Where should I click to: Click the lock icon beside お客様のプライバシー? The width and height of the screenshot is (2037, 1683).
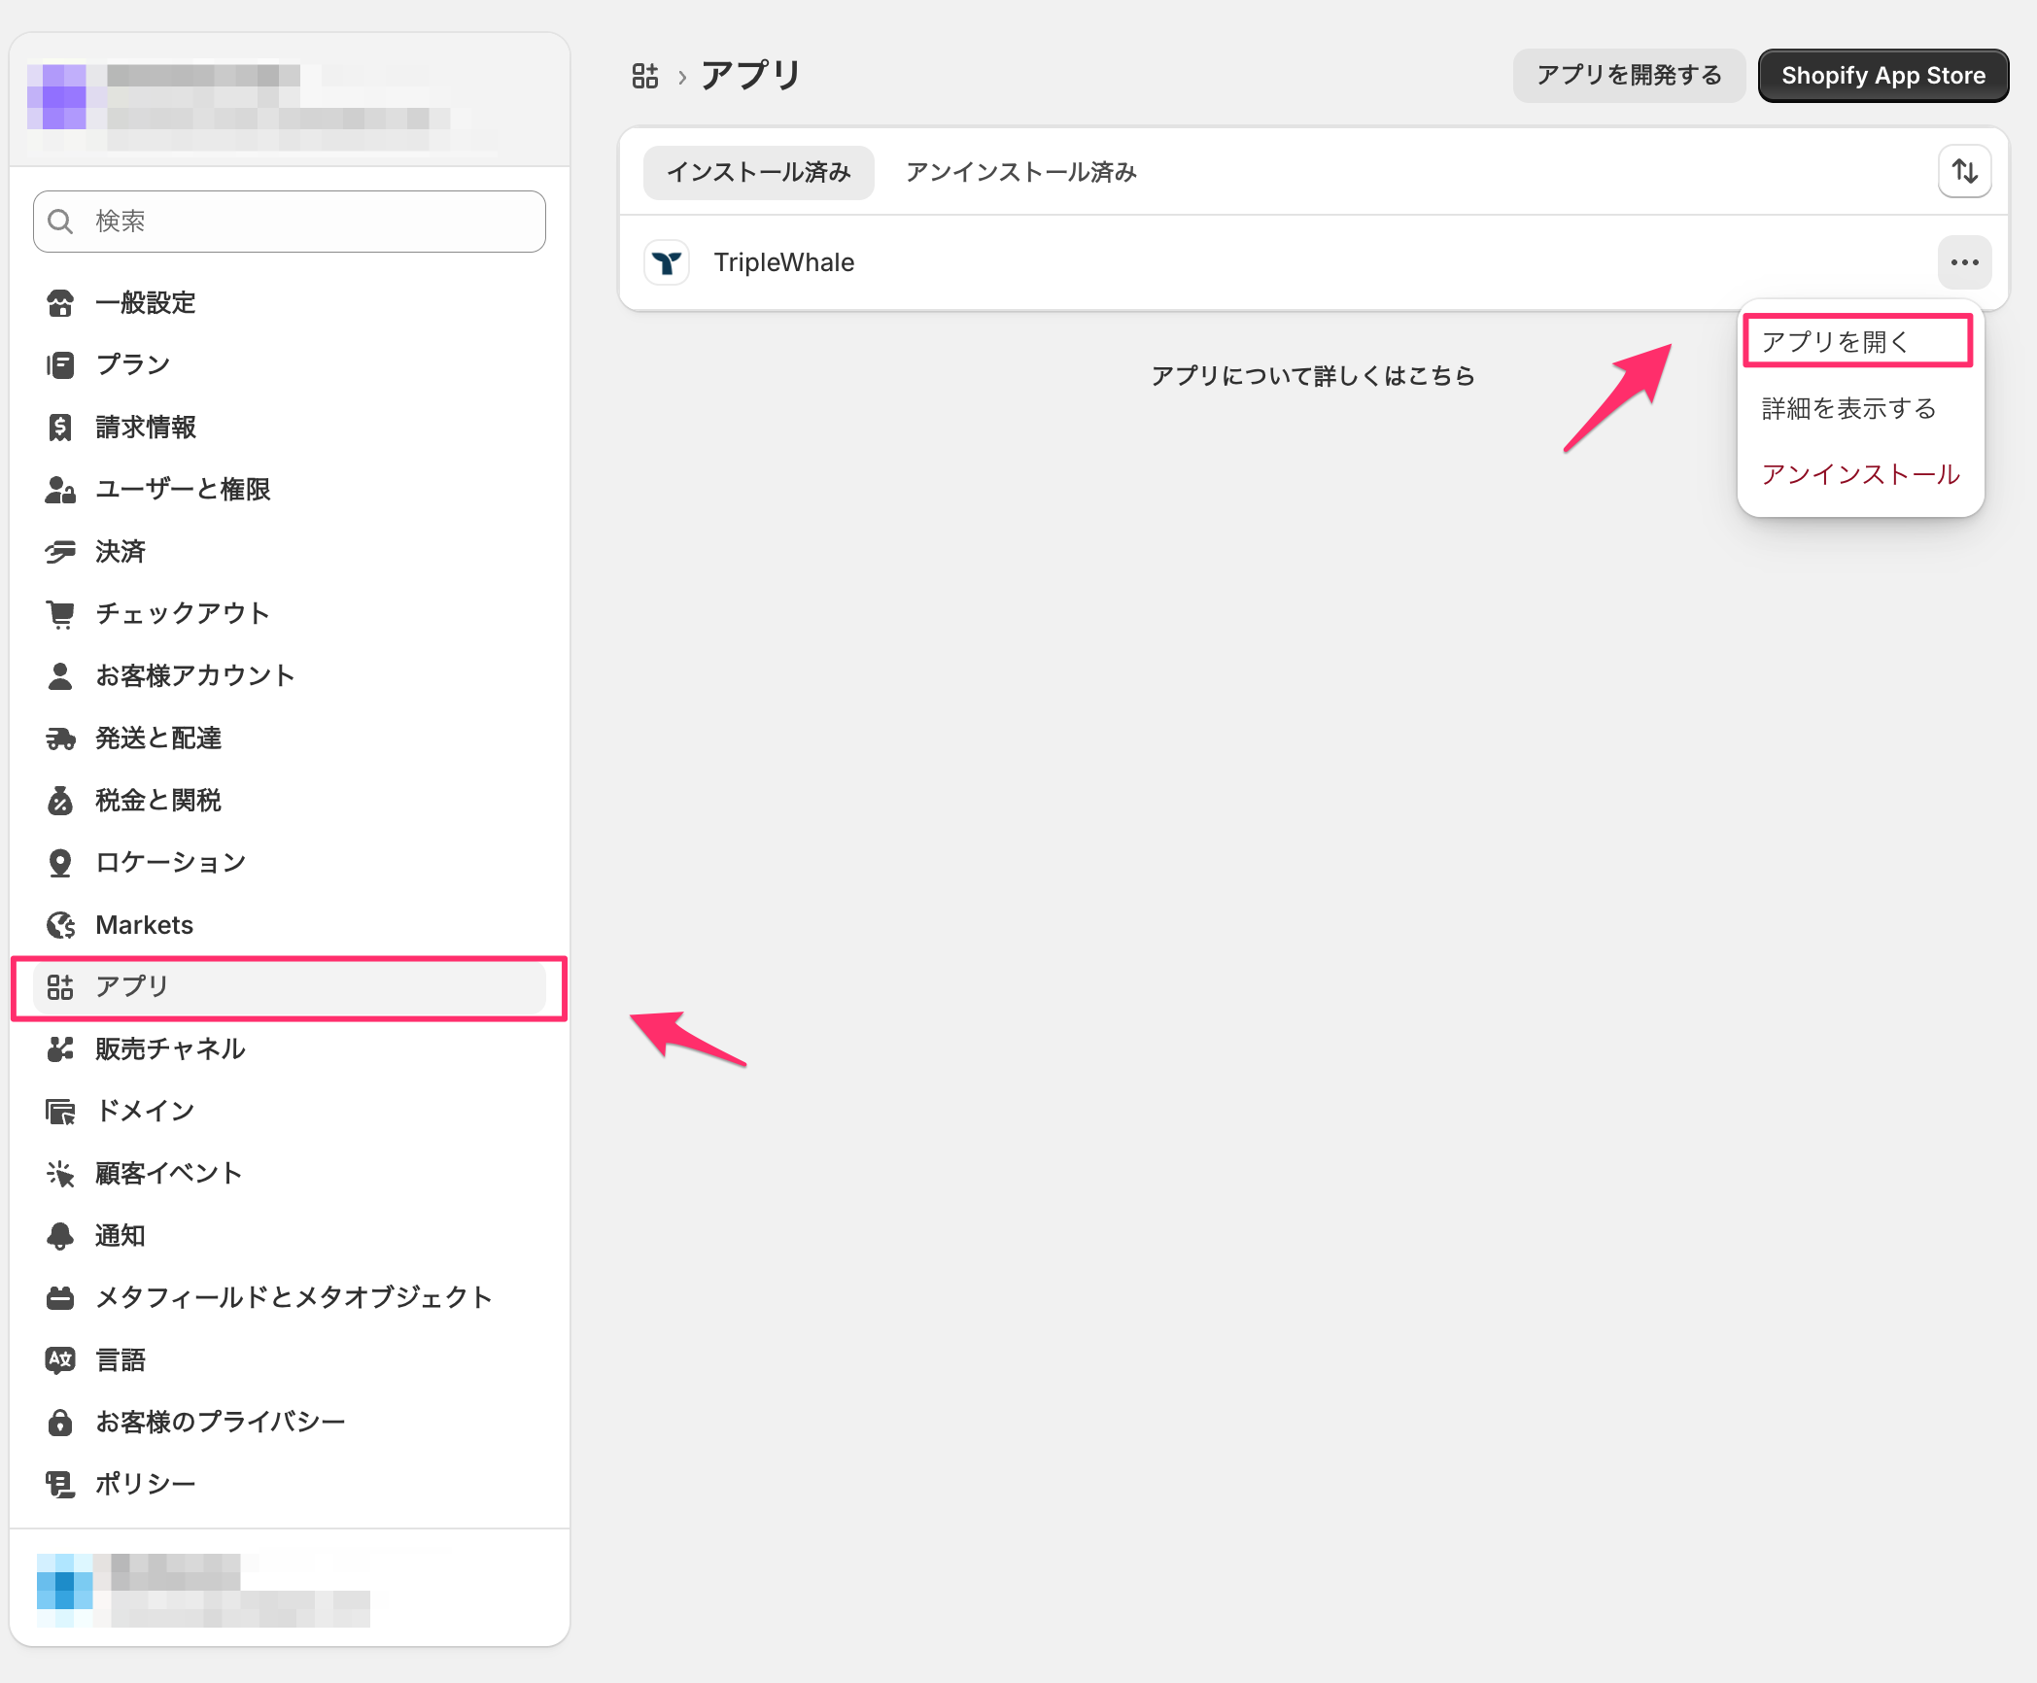click(x=60, y=1423)
